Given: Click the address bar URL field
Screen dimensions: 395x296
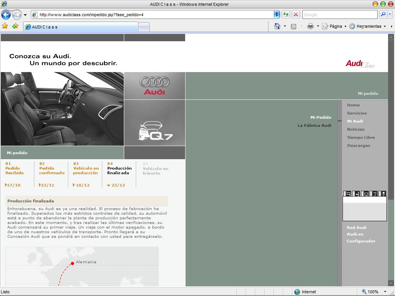Looking at the screenshot, I should 152,15.
